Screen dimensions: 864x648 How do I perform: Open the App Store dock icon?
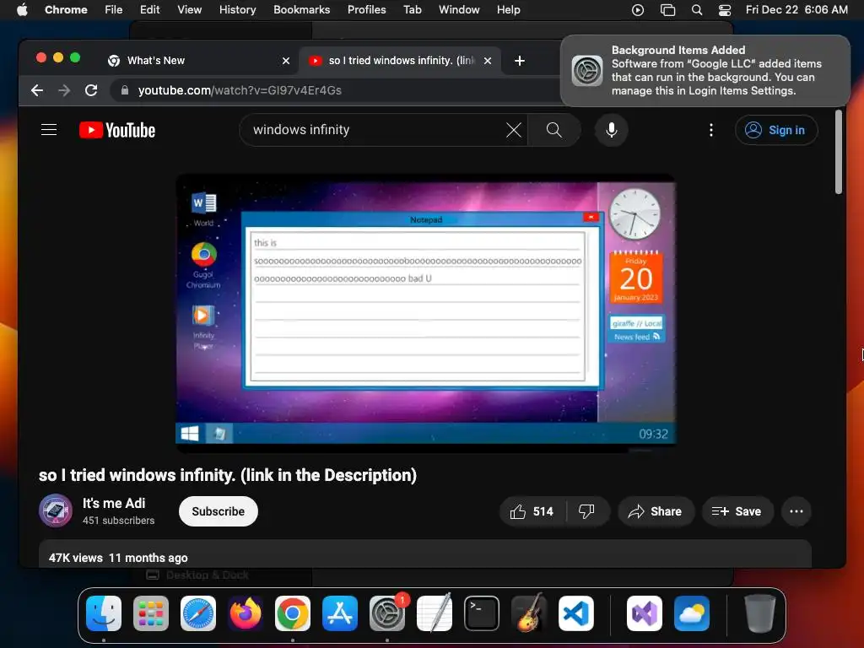tap(340, 613)
